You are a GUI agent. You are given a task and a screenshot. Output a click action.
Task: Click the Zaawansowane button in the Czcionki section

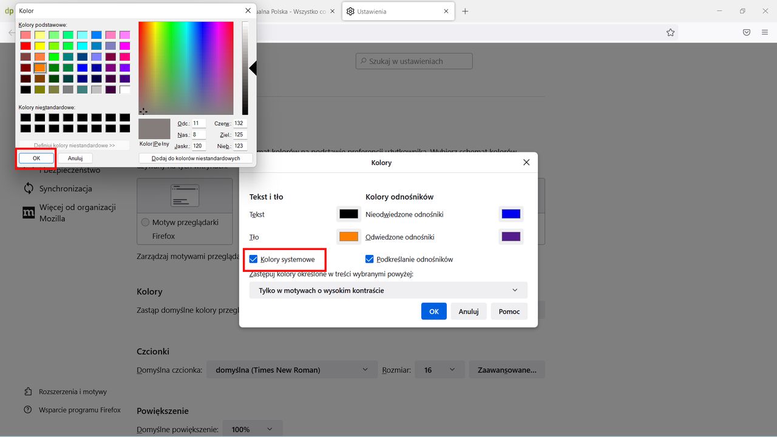click(x=506, y=369)
